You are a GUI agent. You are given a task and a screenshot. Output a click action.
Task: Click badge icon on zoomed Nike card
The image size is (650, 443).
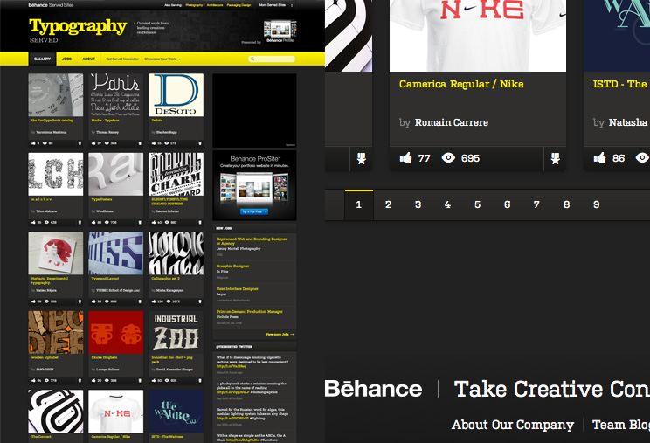pos(555,158)
